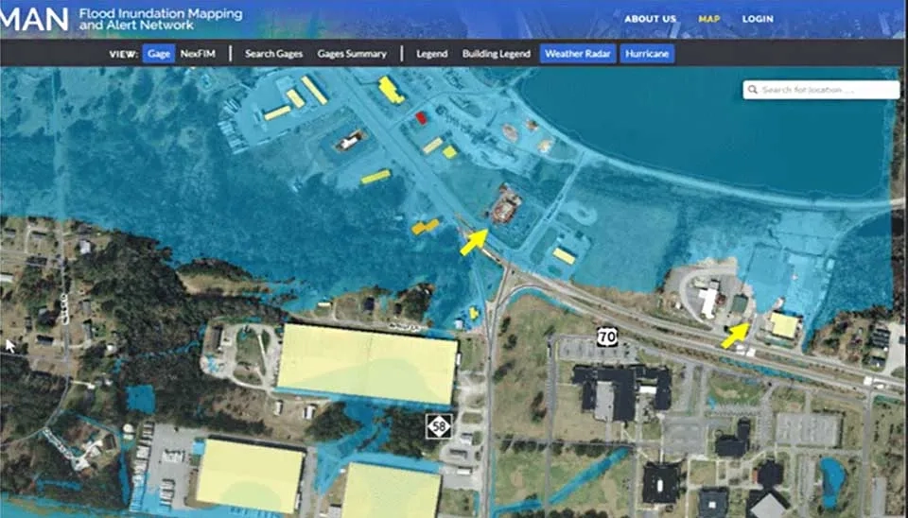Go to the Map tab
The width and height of the screenshot is (908, 518).
coord(708,19)
